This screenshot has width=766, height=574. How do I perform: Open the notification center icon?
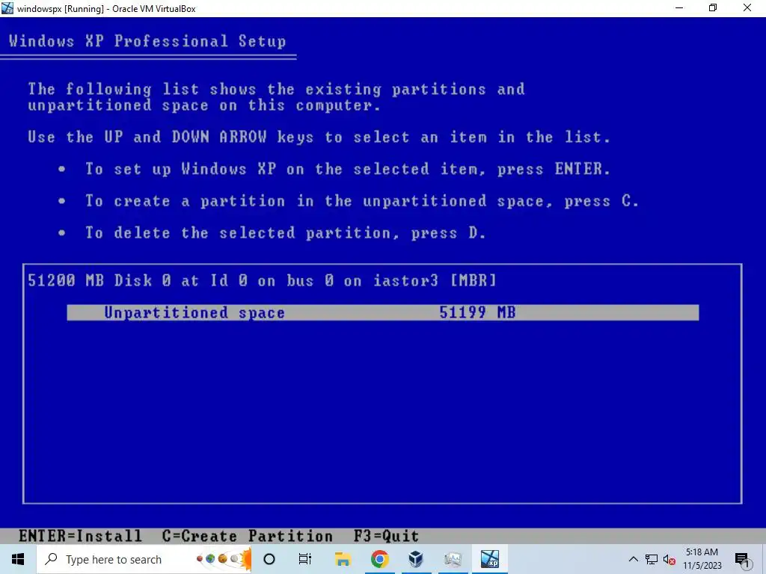coord(742,560)
